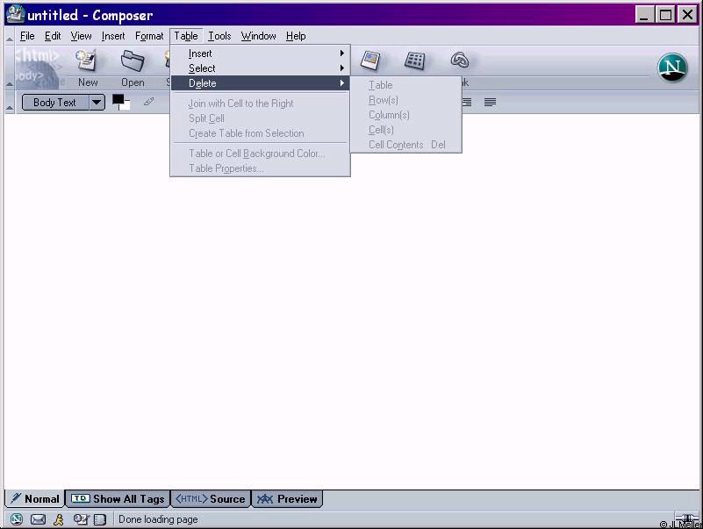
Task: Close the Composer window
Action: (x=687, y=15)
